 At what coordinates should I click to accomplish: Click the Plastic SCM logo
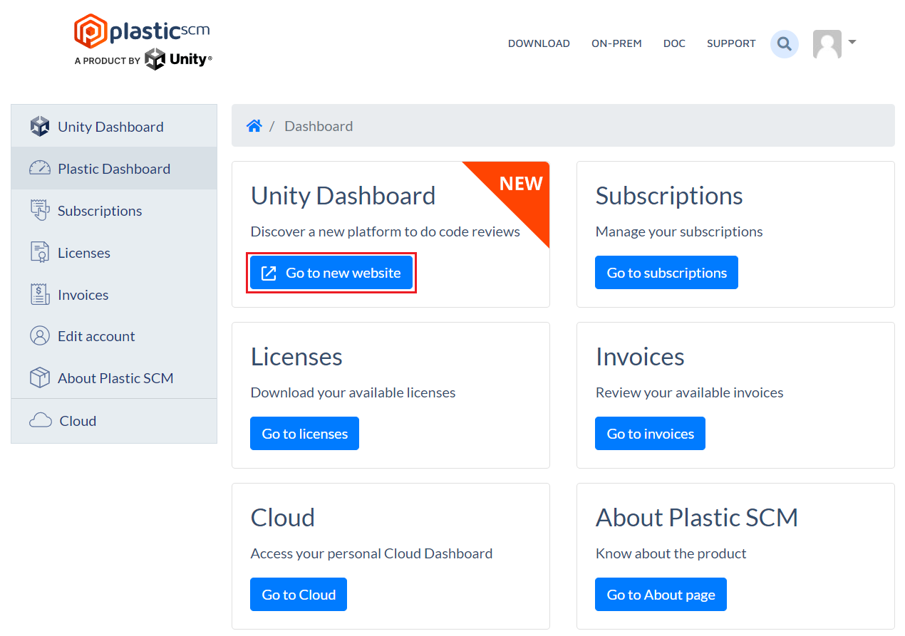(x=142, y=31)
